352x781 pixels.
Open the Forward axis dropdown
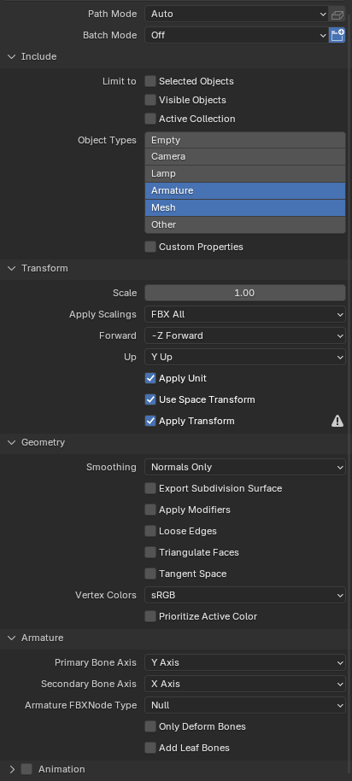[245, 335]
